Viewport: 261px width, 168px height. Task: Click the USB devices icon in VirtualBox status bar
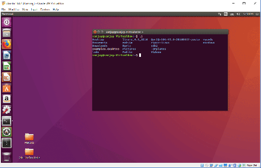(216, 165)
